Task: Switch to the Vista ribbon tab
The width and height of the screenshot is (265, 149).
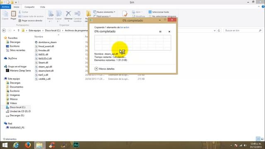Action: [x=42, y=7]
